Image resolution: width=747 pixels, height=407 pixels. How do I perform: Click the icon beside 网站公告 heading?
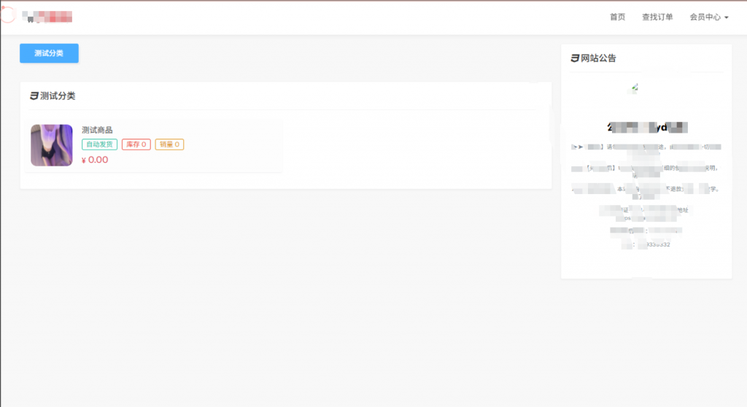575,58
